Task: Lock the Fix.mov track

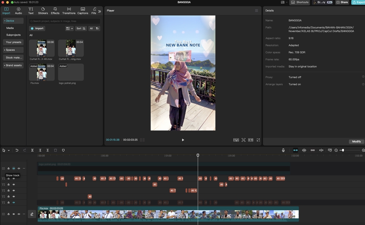Action: point(8,214)
